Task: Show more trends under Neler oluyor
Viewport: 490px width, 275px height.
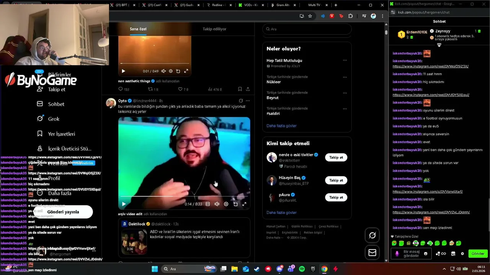Action: (281, 126)
